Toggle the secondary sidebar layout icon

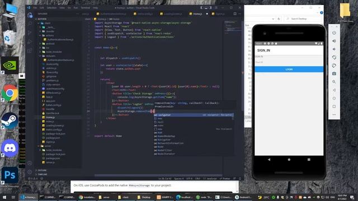tap(210, 7)
